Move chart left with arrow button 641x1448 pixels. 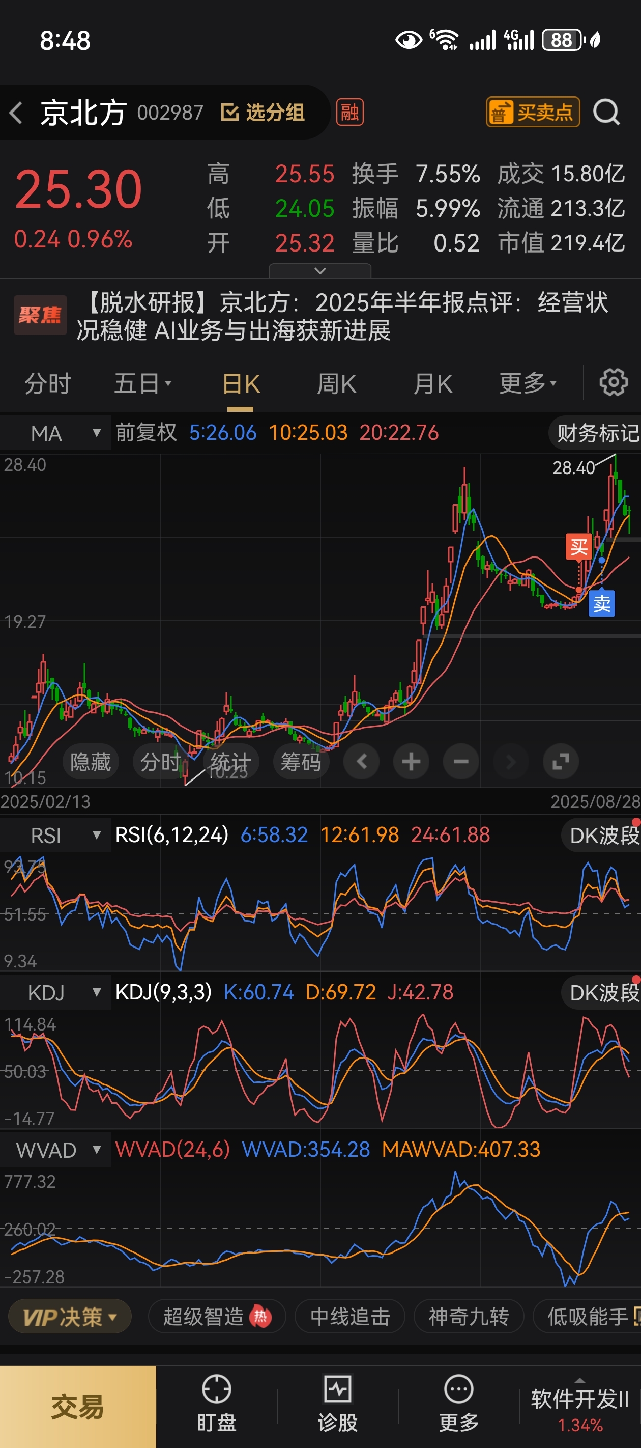tap(361, 762)
